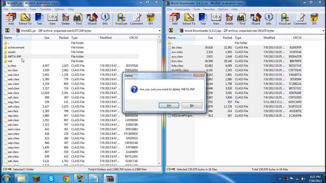Screen dimensions: 326x183
Task: Click View icon in World Downloader zip window
Action: [216, 19]
